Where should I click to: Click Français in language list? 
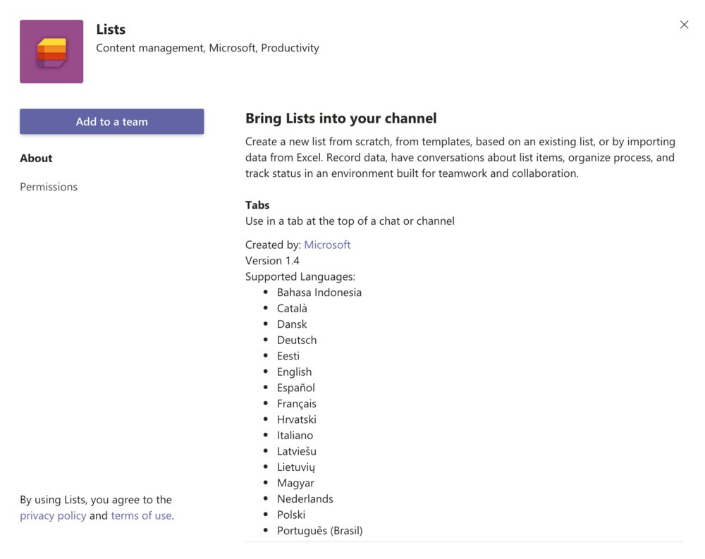[x=297, y=403]
